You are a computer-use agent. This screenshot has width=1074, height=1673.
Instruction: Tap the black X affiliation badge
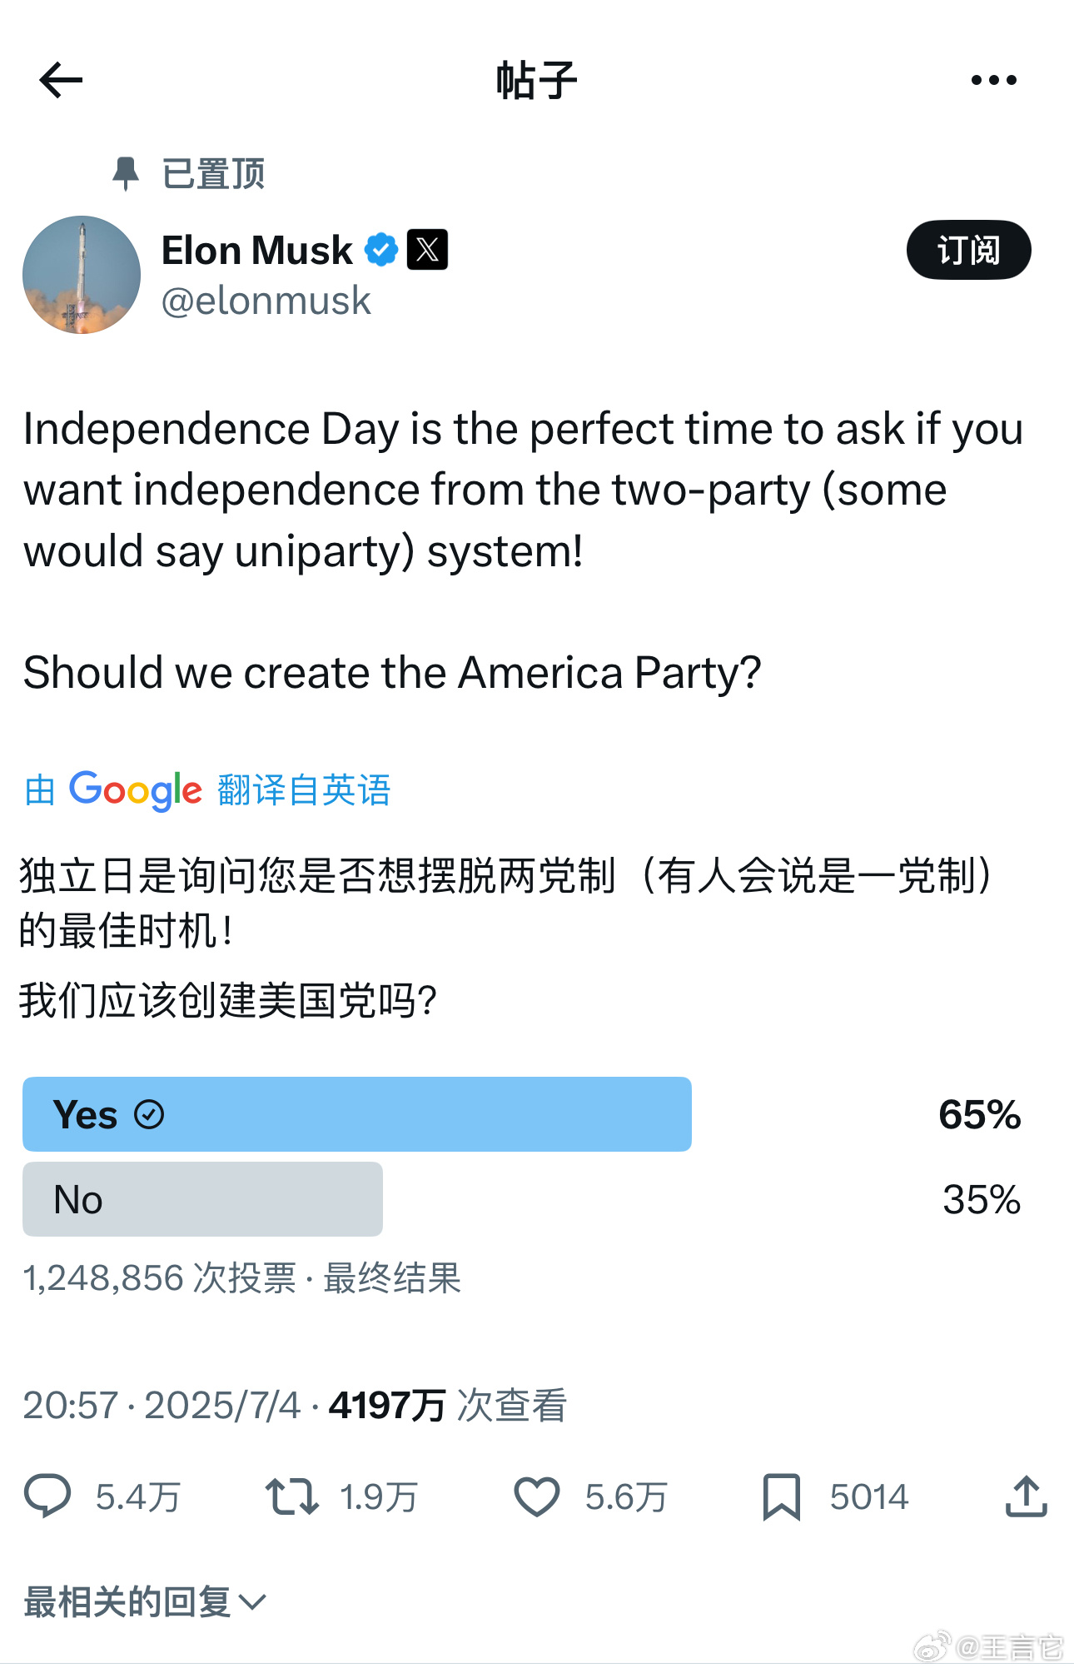pos(427,250)
